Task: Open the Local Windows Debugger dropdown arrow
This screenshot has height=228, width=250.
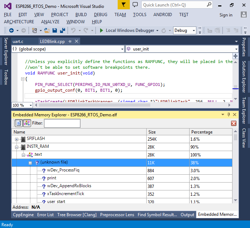Action: click(x=157, y=30)
